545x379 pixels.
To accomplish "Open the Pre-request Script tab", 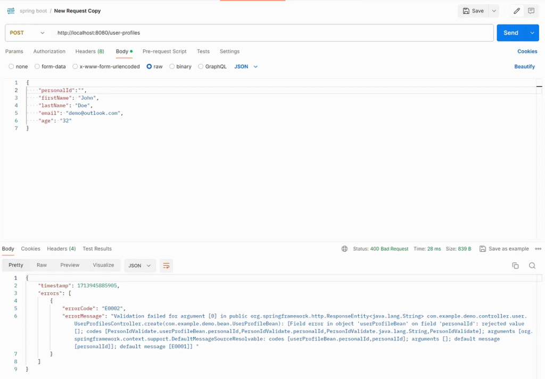I will click(164, 51).
